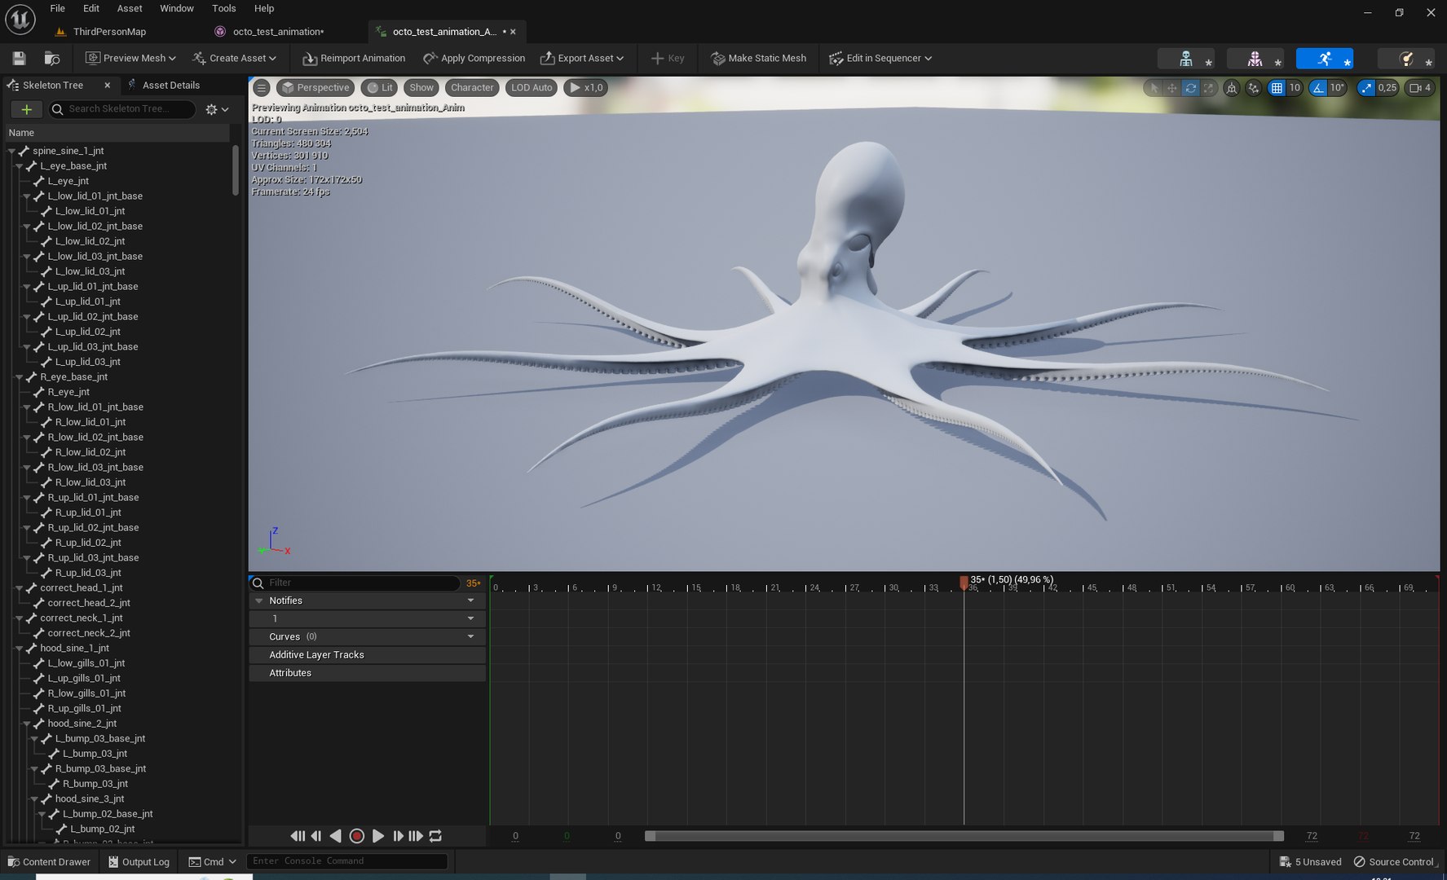Image resolution: width=1447 pixels, height=880 pixels.
Task: Open the viewport hamburger options menu
Action: coord(262,88)
